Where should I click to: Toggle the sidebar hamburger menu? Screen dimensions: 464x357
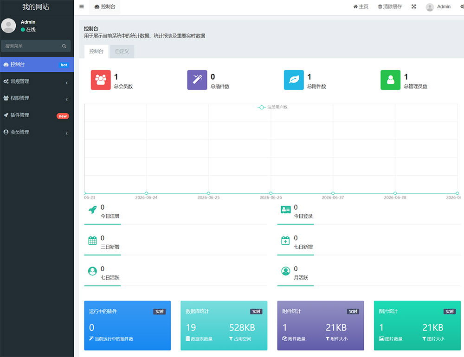[x=81, y=6]
